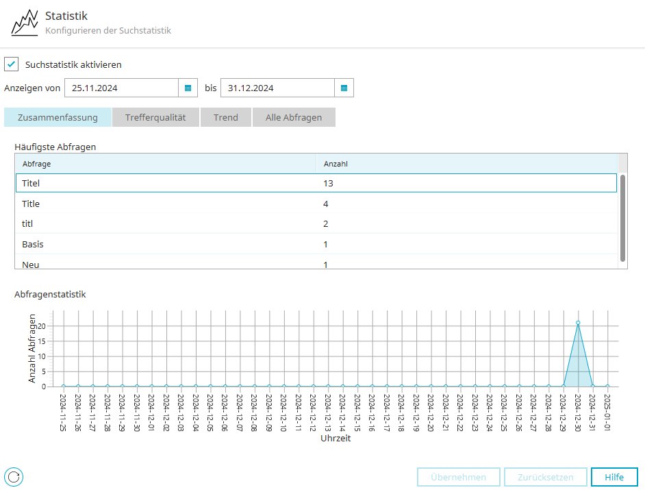Sort by the Abfrage column header

[166, 164]
